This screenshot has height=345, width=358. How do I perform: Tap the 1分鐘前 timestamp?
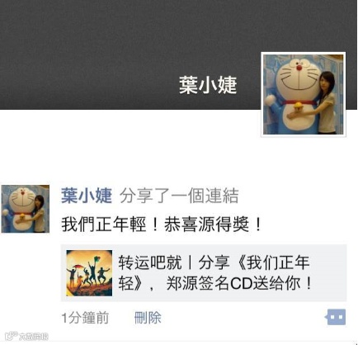[85, 318]
